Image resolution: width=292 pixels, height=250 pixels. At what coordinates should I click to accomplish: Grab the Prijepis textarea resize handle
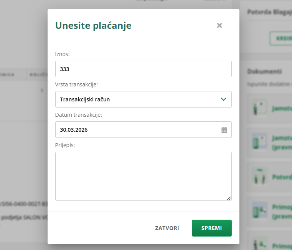click(229, 198)
